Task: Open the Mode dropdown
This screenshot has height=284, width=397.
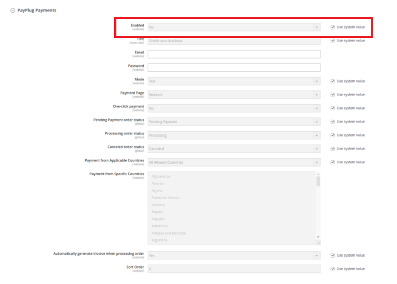Action: point(234,81)
